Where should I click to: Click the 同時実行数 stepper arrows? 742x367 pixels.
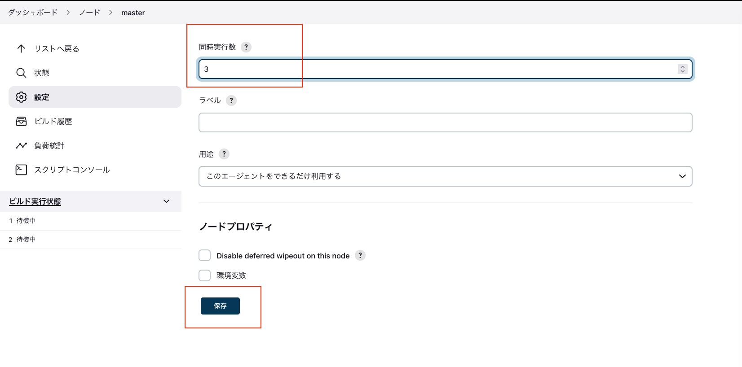tap(683, 69)
